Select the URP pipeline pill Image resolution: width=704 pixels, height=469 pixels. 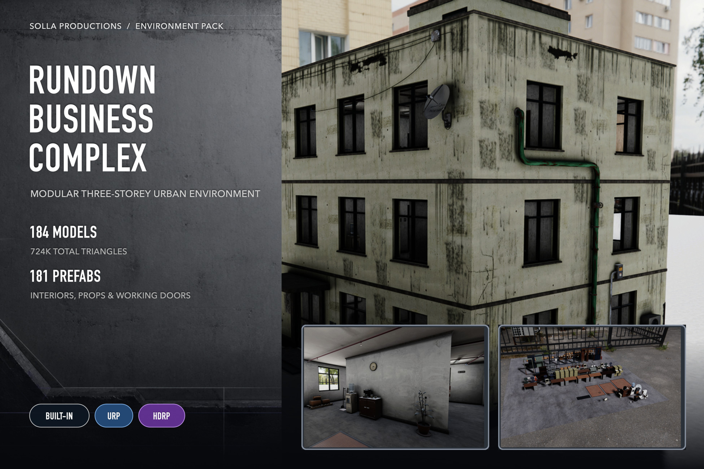click(x=114, y=416)
